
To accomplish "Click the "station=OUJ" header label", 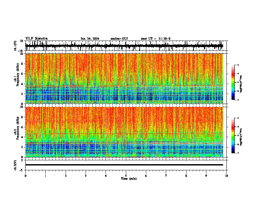I will coord(119,39).
